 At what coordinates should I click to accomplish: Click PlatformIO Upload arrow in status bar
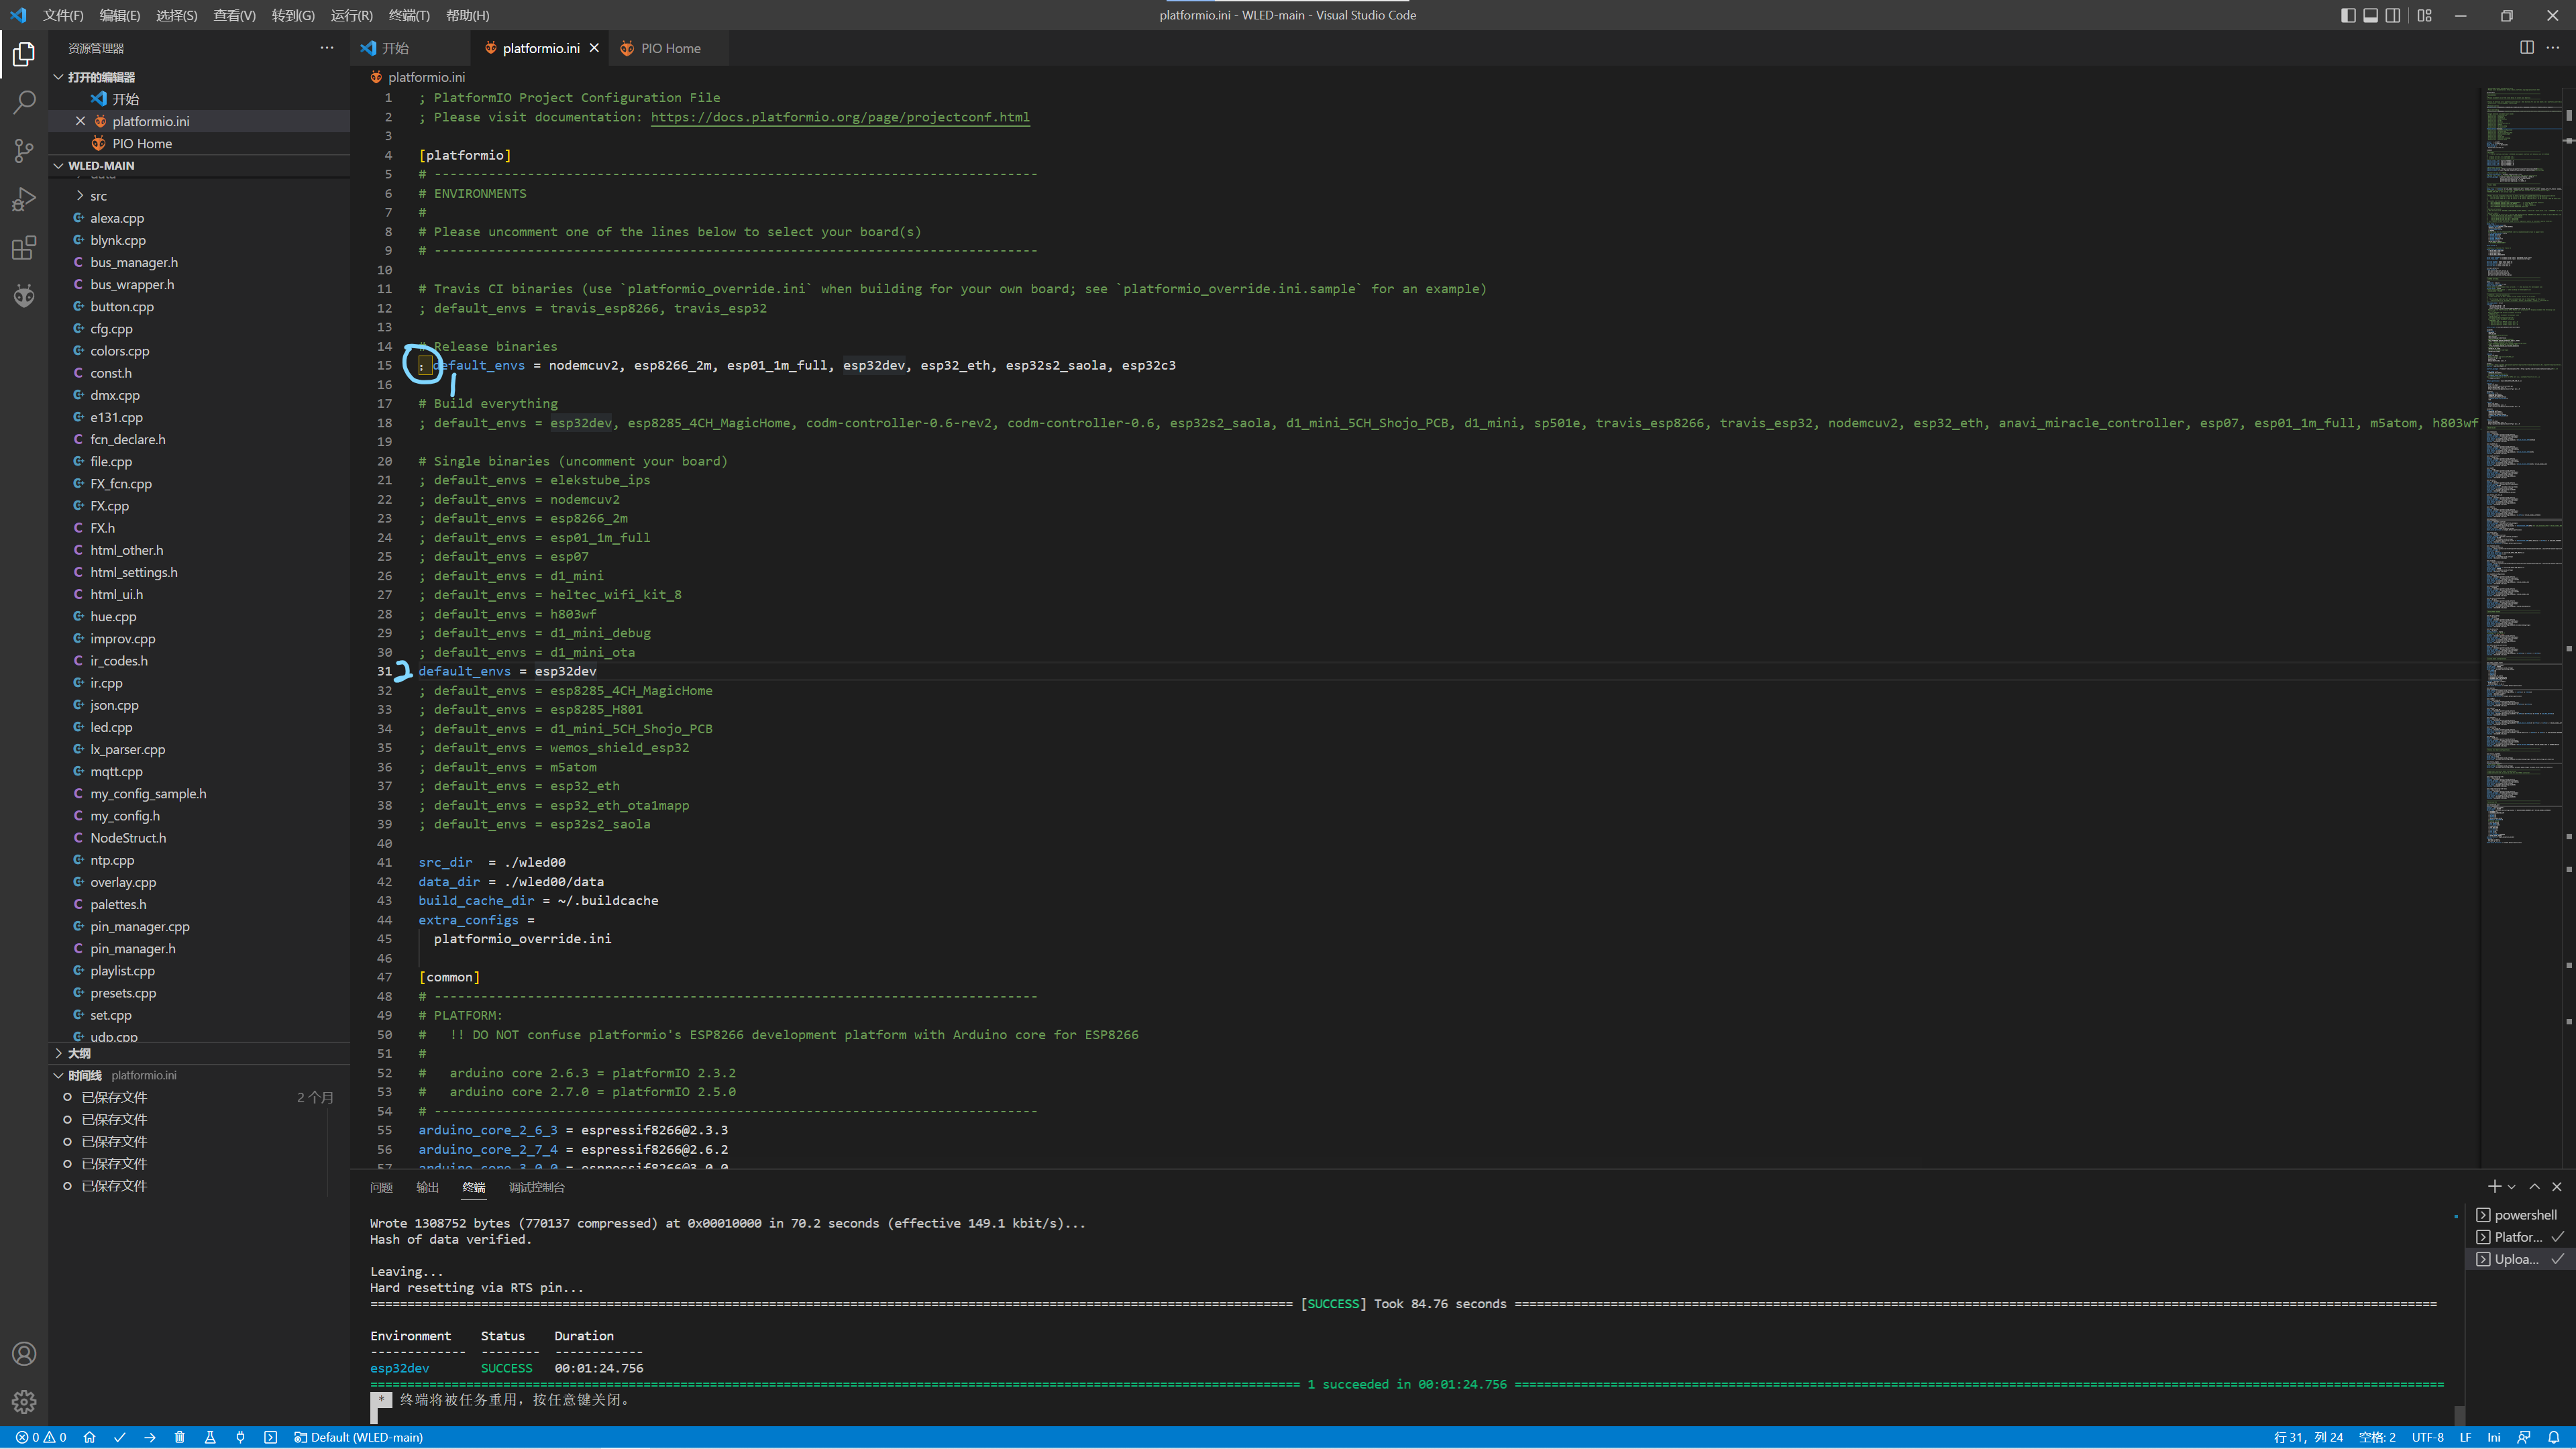tap(150, 1437)
